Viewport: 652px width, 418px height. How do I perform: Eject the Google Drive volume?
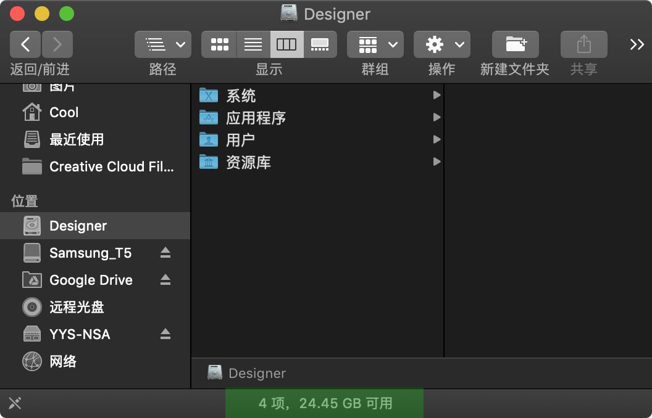[x=165, y=280]
